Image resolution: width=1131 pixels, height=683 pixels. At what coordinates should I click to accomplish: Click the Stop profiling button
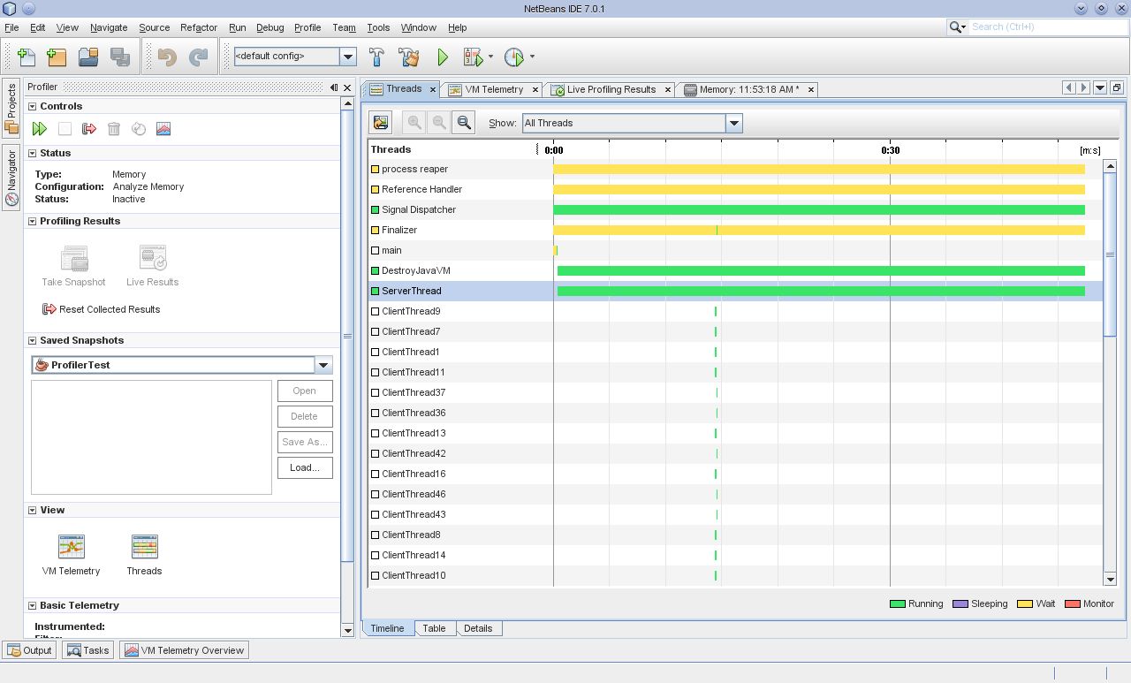[x=65, y=129]
